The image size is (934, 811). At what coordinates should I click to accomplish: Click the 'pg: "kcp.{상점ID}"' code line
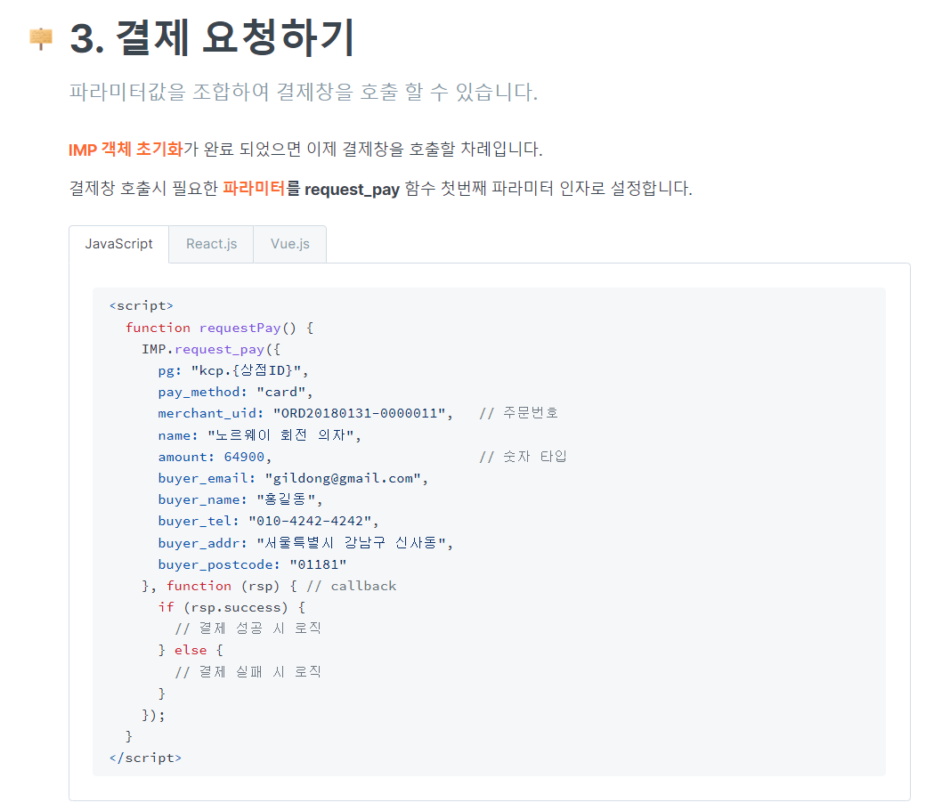pyautogui.click(x=233, y=370)
